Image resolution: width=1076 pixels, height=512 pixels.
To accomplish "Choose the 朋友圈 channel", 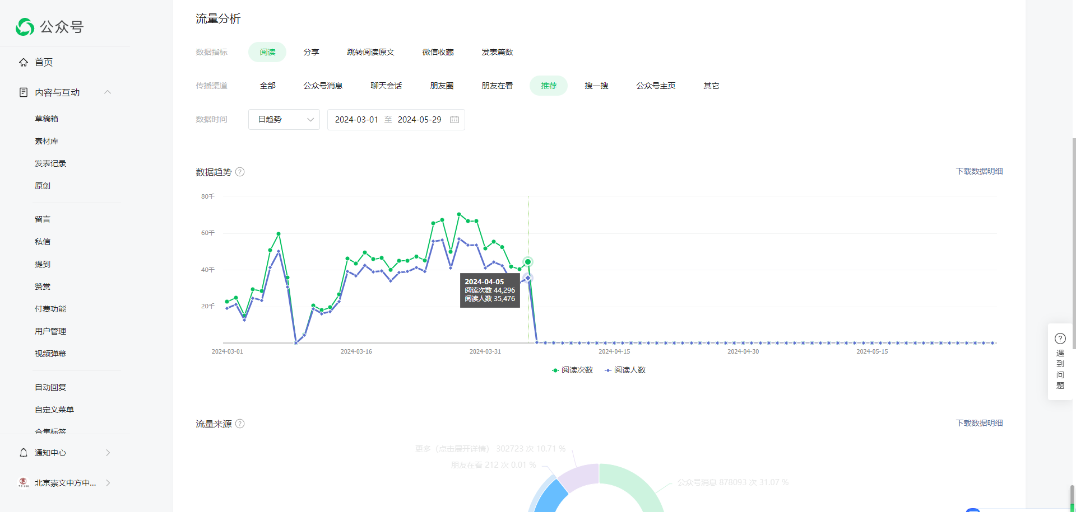I will point(442,86).
